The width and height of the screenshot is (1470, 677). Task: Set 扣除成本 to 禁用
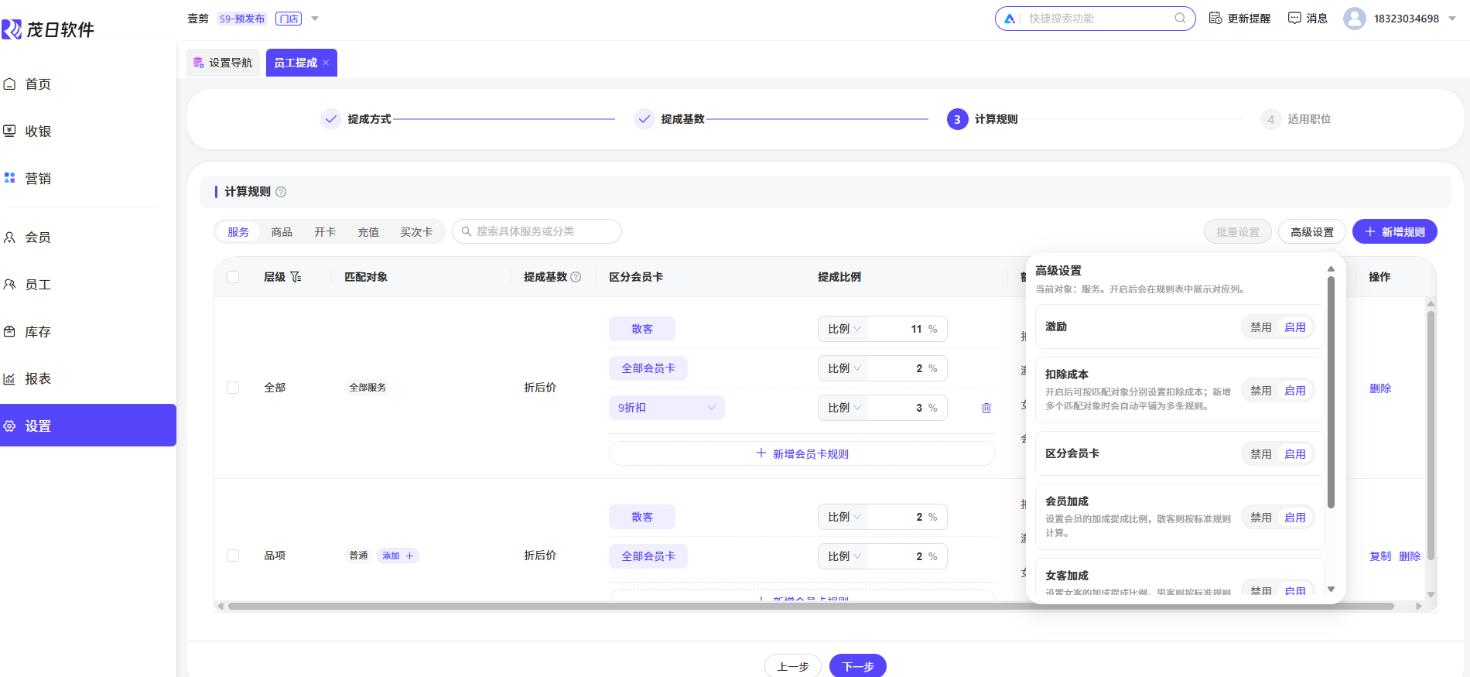tap(1261, 391)
